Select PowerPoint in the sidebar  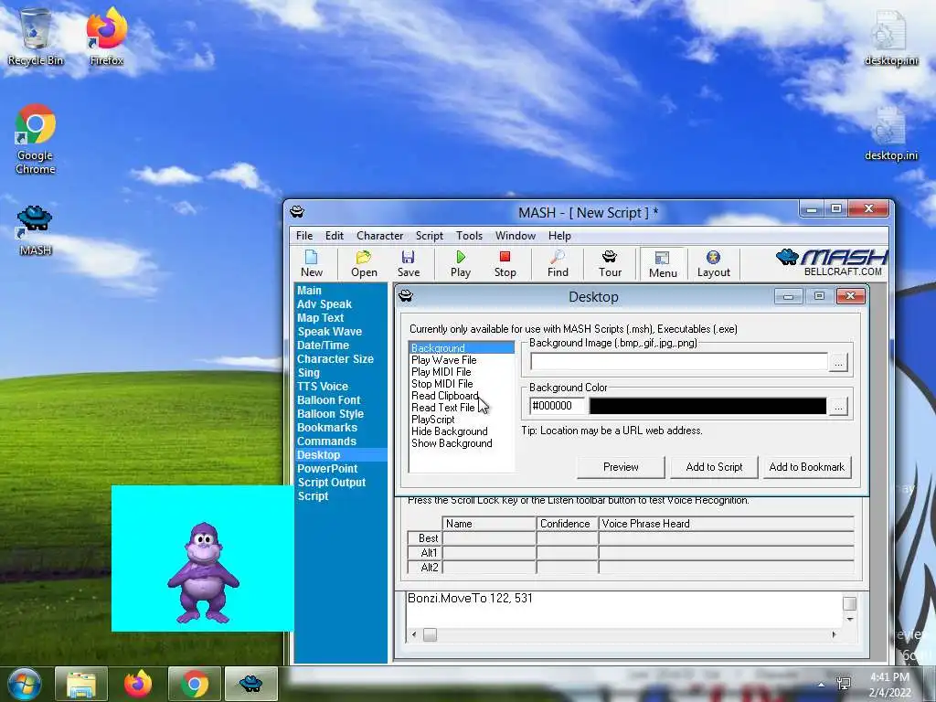(327, 469)
